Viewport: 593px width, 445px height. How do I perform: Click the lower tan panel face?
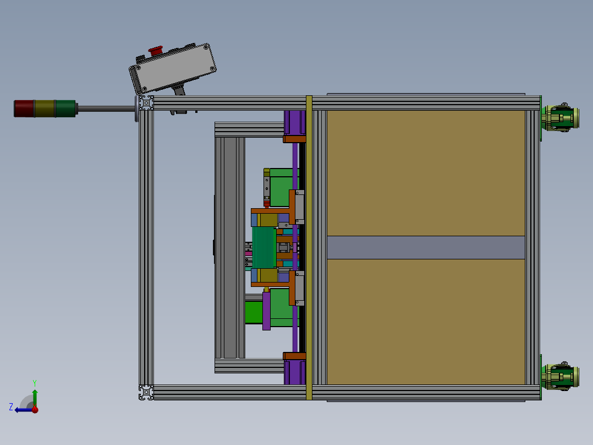425,321
